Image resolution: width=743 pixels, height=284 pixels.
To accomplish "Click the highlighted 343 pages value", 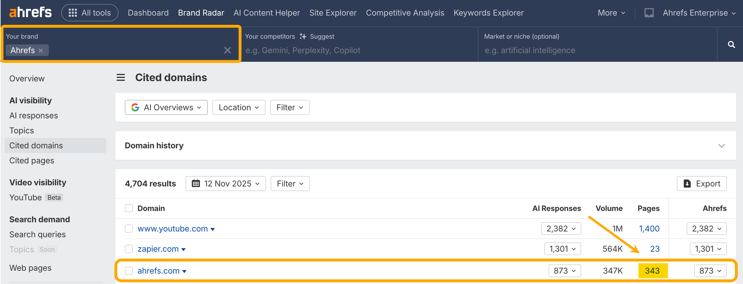I will (x=652, y=271).
